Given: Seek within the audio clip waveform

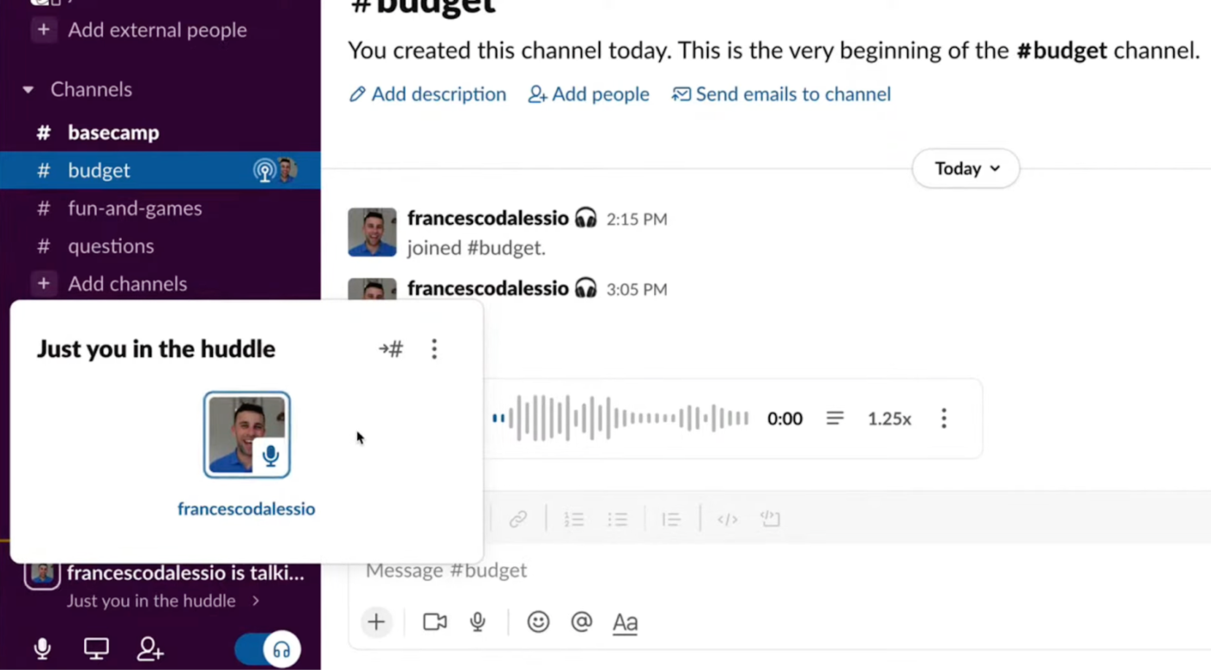Looking at the screenshot, I should pyautogui.click(x=620, y=418).
